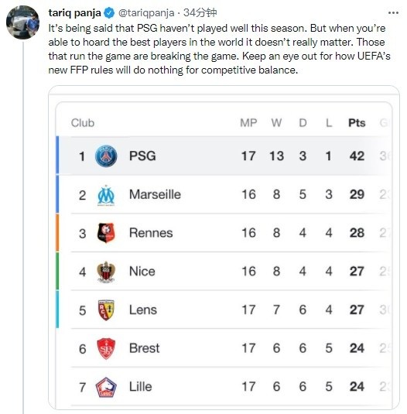Image resolution: width=407 pixels, height=414 pixels.
Task: Open the league table image attachment
Action: click(224, 248)
